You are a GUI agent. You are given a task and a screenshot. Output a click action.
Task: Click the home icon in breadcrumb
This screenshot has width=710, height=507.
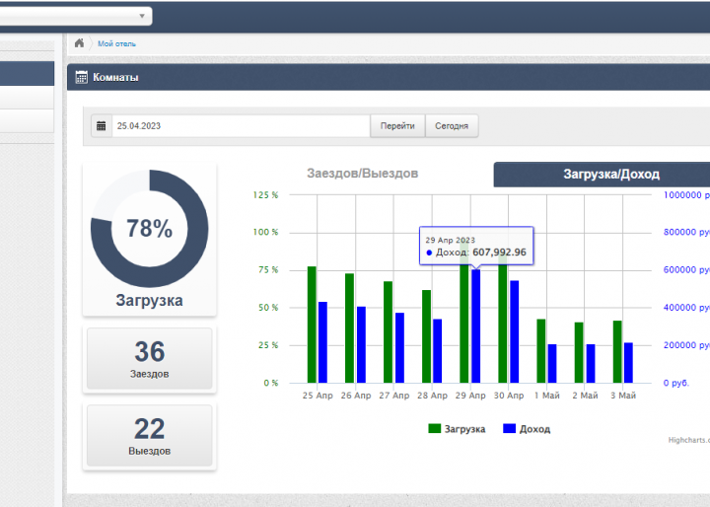79,43
